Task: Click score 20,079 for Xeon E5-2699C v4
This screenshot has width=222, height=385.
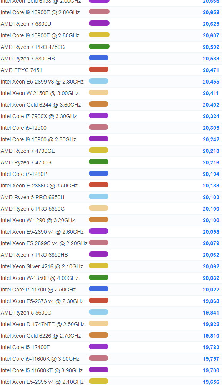Action: pyautogui.click(x=211, y=243)
